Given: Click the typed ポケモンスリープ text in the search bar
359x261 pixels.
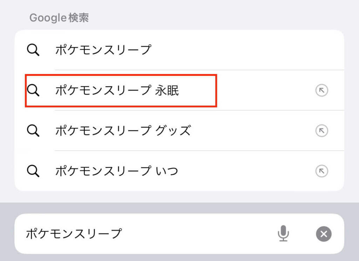Looking at the screenshot, I should [x=74, y=233].
